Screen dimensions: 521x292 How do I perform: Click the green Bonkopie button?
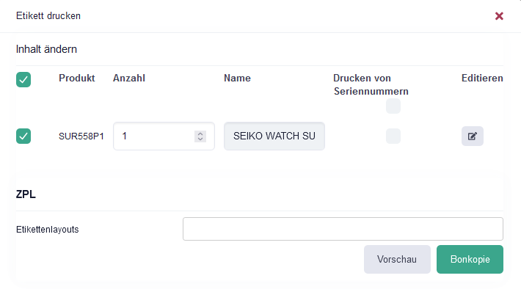coord(470,260)
